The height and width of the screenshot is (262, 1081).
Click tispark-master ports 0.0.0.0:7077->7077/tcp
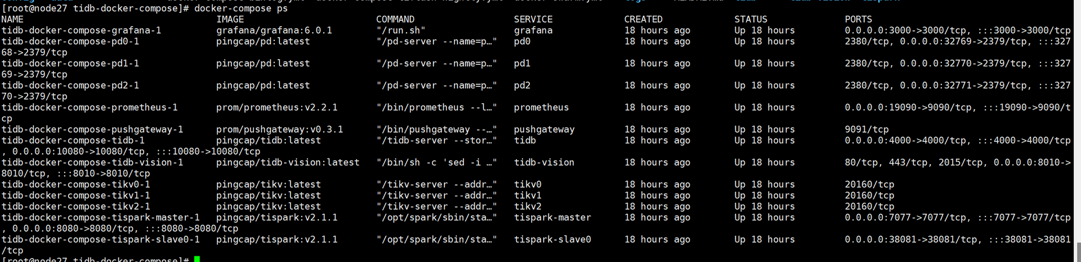[x=906, y=218]
